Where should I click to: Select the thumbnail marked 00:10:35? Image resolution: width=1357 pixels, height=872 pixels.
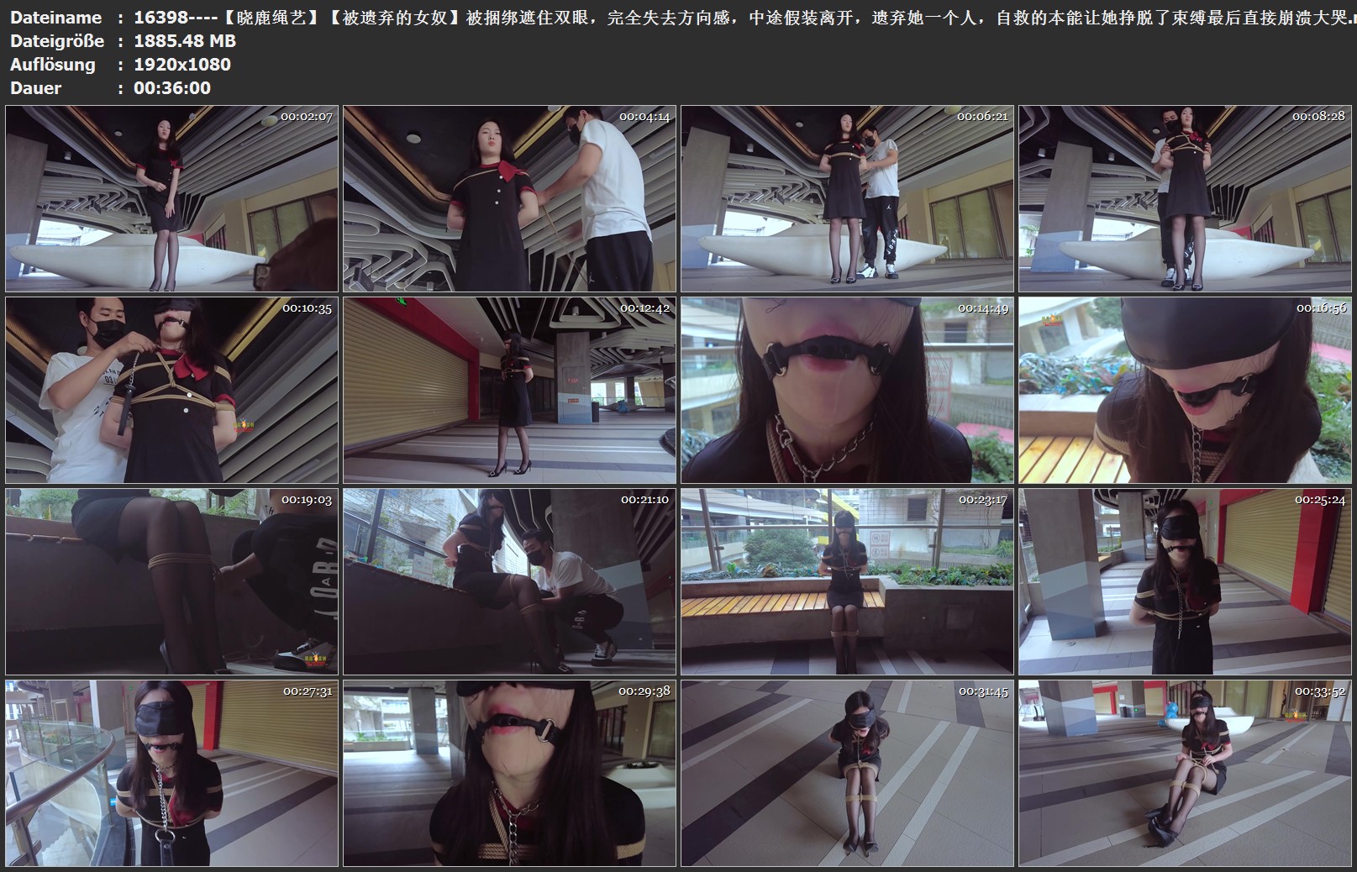[x=172, y=390]
